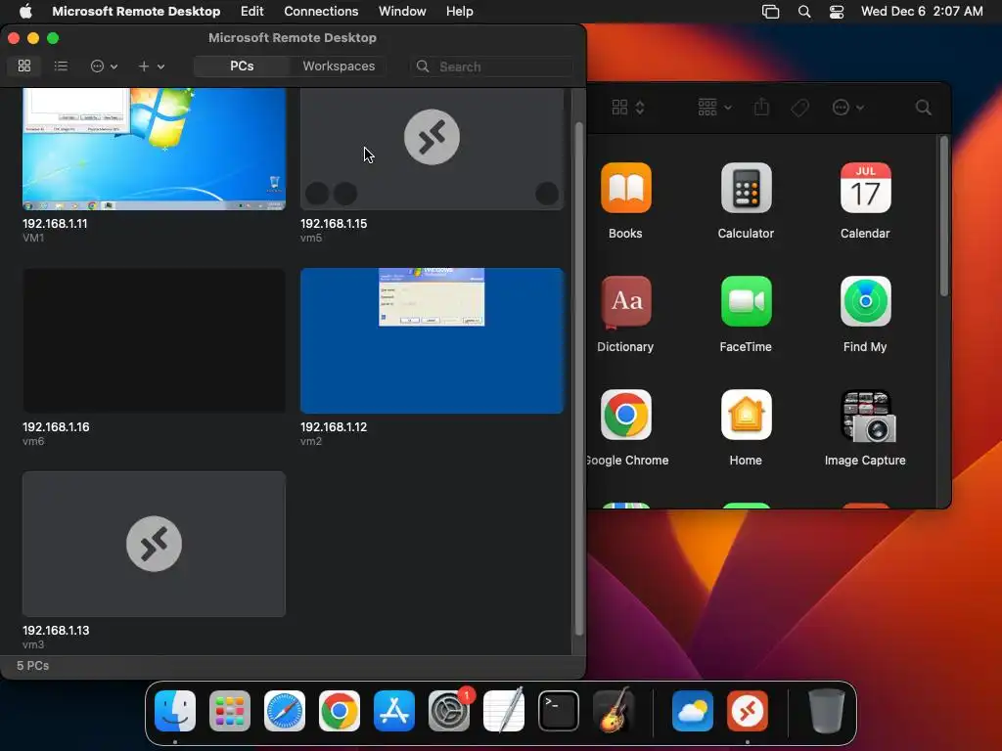
Task: Click the date and time in menu bar
Action: tap(922, 11)
